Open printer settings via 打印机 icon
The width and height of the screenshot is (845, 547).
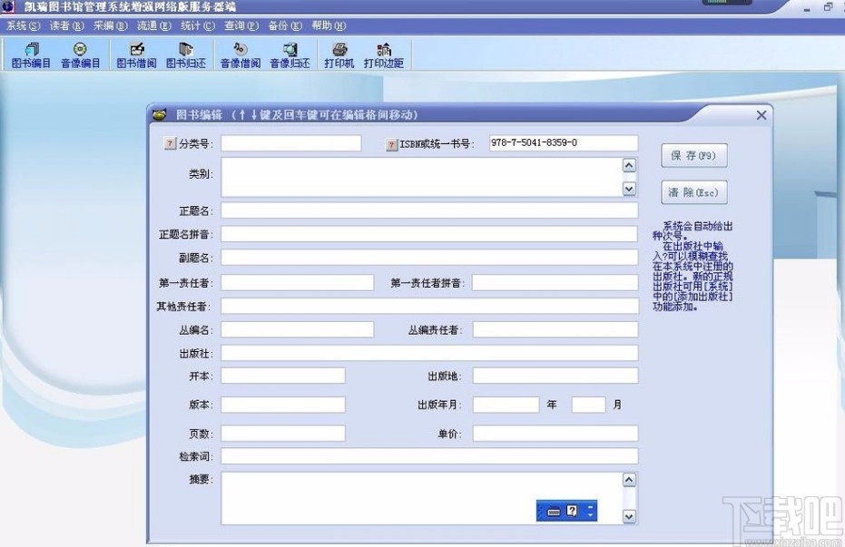tap(338, 54)
